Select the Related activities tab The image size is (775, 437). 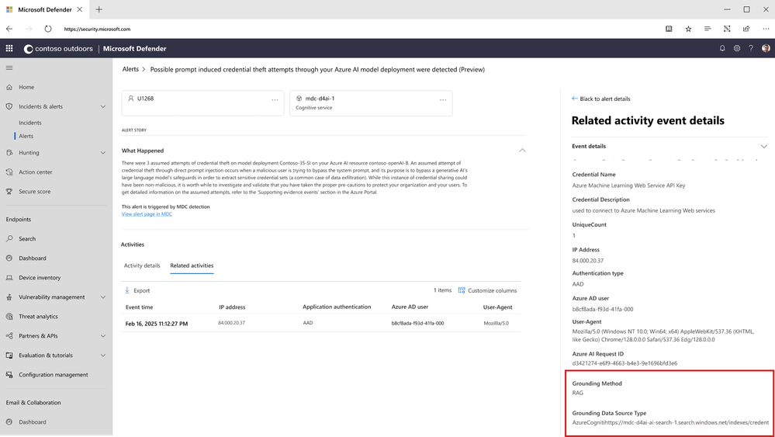192,265
